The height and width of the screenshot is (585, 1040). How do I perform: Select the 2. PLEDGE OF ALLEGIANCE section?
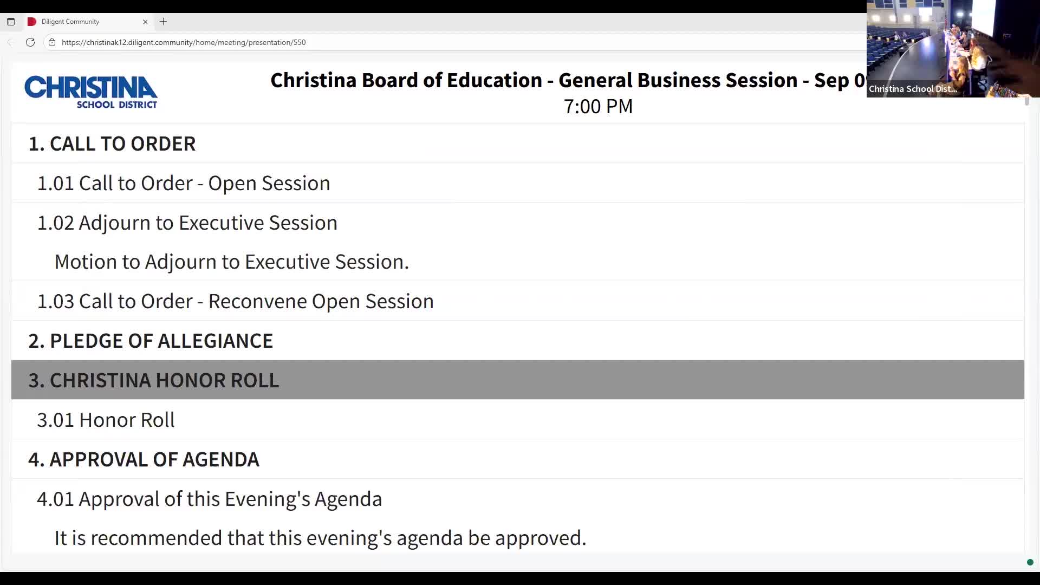[151, 341]
